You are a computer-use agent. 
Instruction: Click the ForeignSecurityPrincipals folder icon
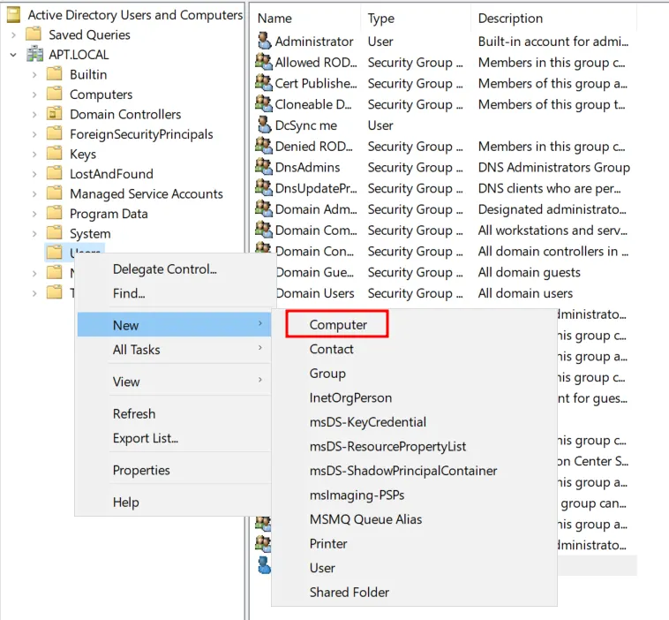pos(54,134)
